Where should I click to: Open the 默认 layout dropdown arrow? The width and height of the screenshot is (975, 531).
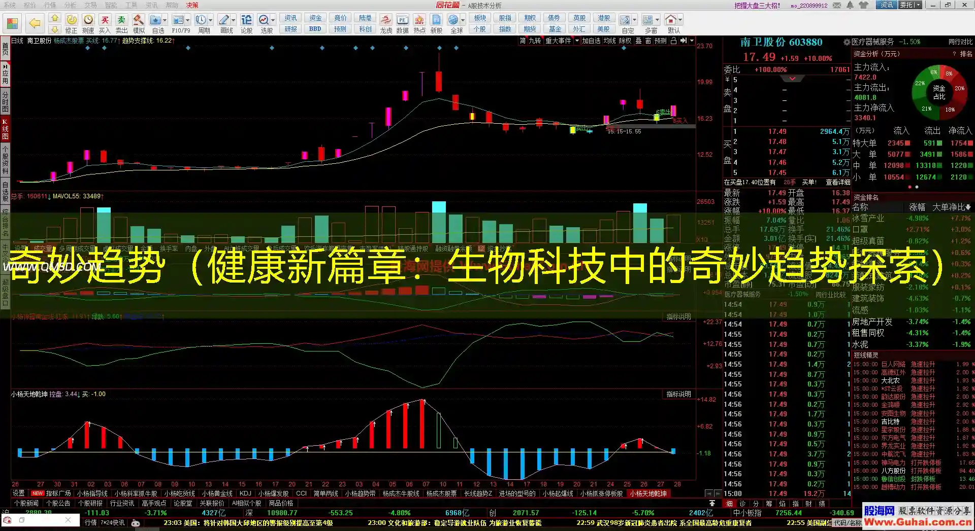click(x=680, y=20)
